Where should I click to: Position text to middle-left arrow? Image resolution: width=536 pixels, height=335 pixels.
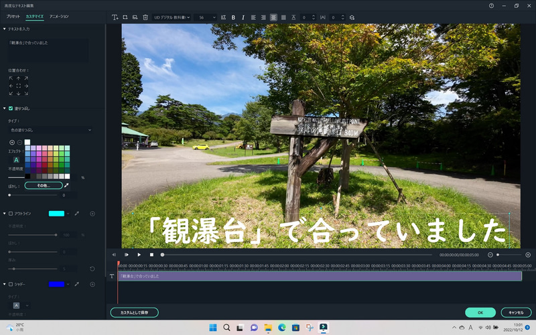pyautogui.click(x=11, y=86)
